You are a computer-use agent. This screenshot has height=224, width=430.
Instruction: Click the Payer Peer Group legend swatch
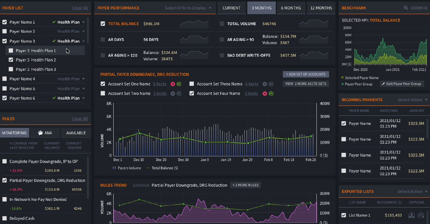tap(343, 84)
